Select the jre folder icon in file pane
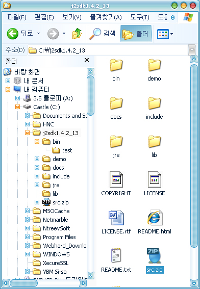200x289 pixels. pos(116,142)
